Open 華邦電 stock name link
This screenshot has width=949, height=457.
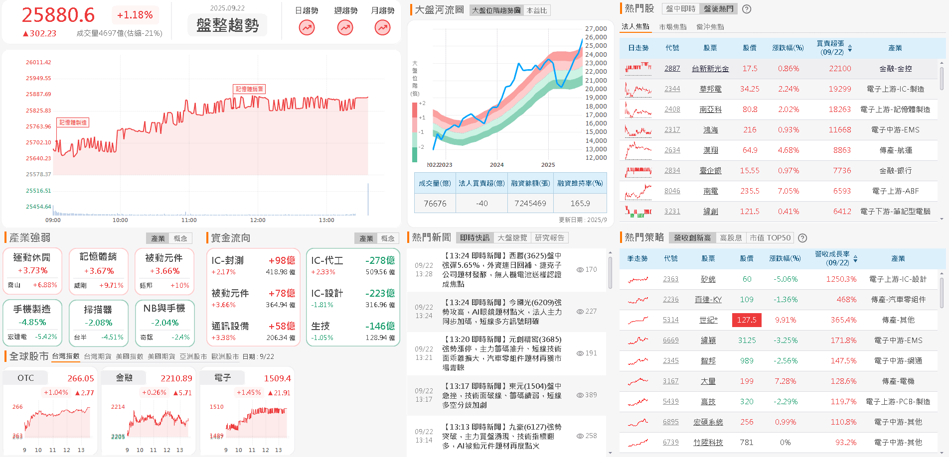click(x=710, y=89)
